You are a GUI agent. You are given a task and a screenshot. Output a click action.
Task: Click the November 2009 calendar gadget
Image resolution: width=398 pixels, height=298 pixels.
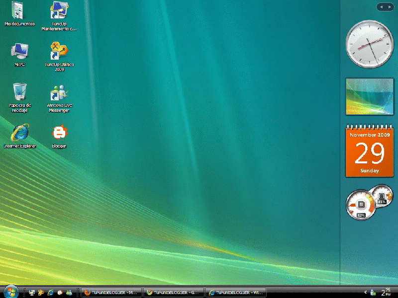click(370, 150)
